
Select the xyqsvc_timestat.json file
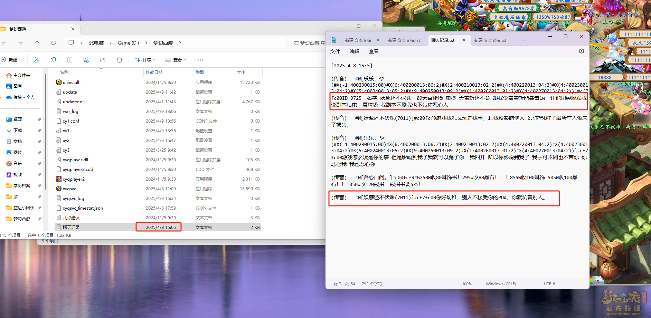(83, 208)
